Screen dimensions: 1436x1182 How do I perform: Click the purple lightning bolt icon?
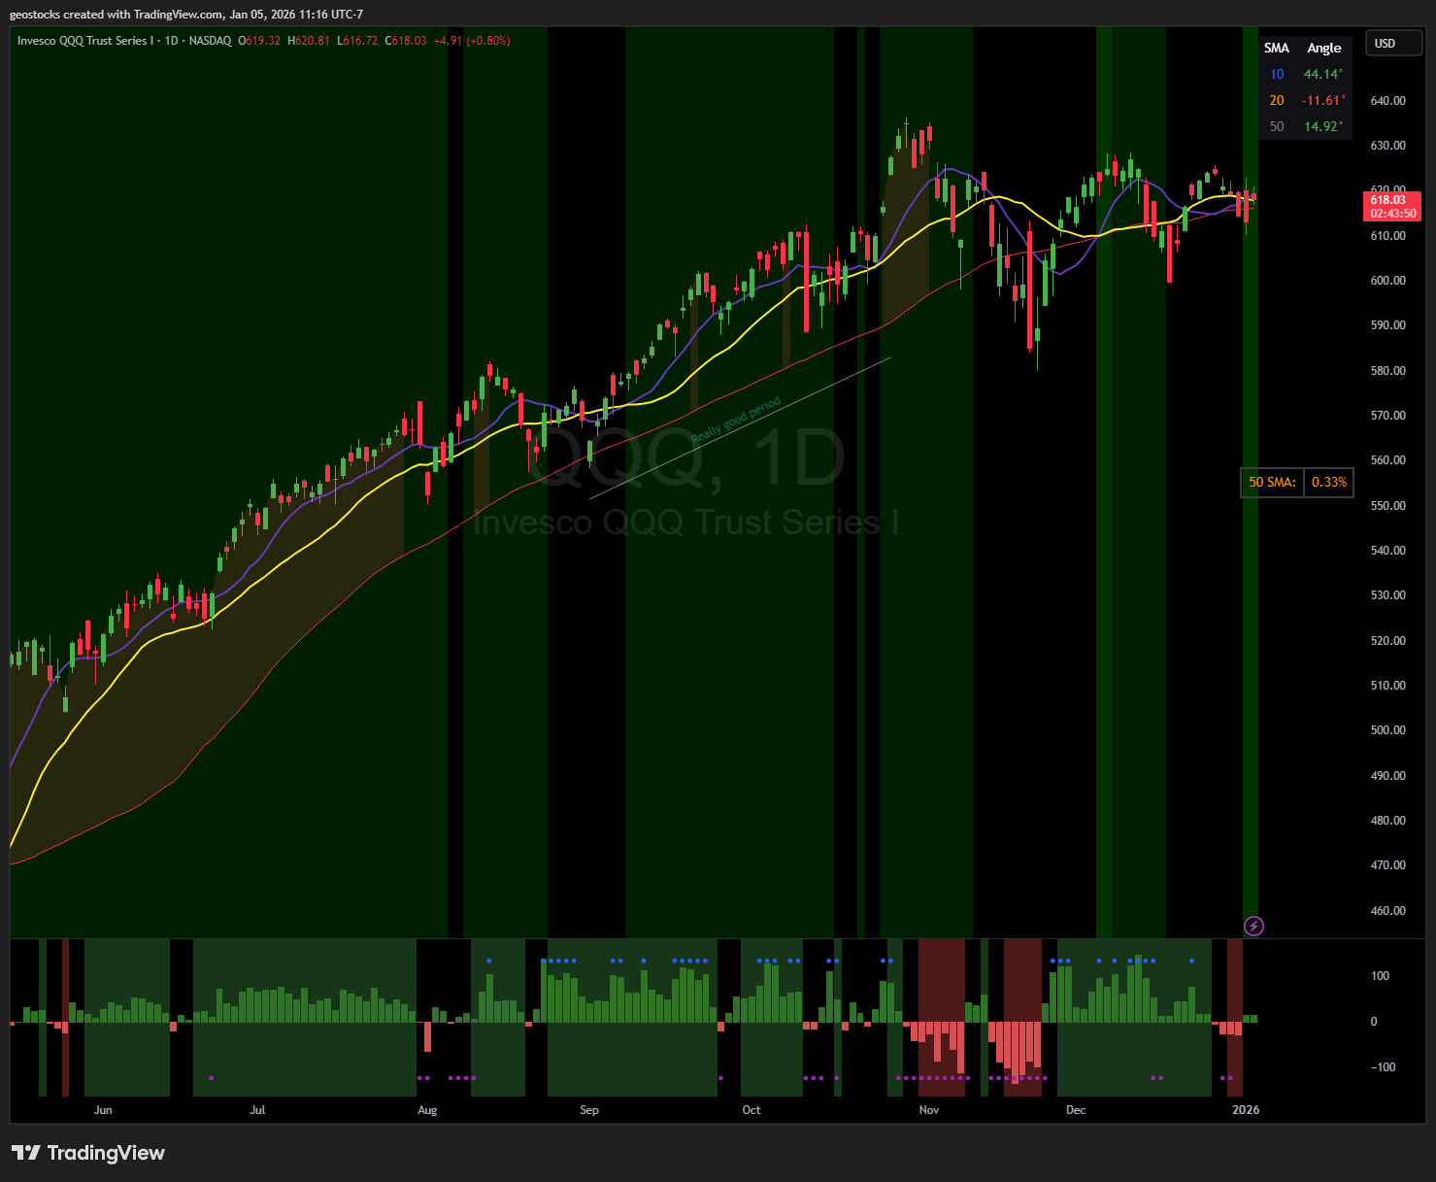tap(1253, 926)
